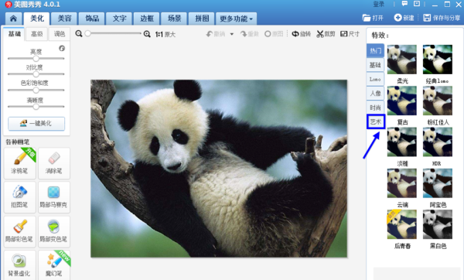Open the 文字 text tab
The width and height of the screenshot is (464, 280).
click(120, 19)
